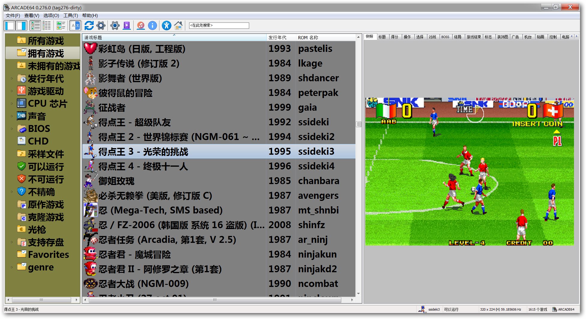
Task: Click the soccer game snapshot preview
Action: click(x=470, y=171)
